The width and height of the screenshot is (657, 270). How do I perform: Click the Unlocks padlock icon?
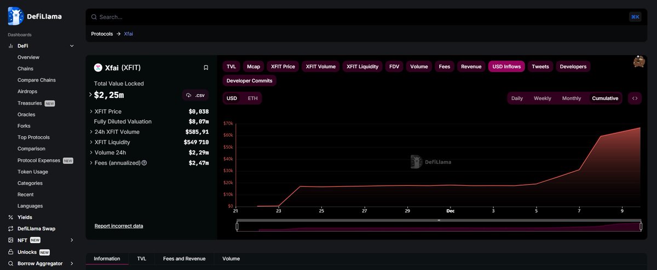11,252
